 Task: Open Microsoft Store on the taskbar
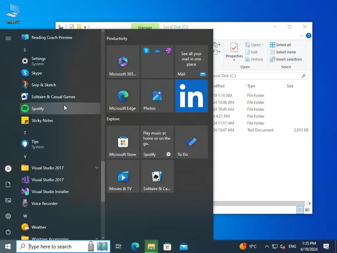coord(167,246)
